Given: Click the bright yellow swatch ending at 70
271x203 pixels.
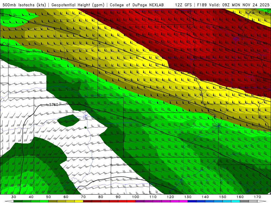Looking at the screenshot, I should [79, 201].
